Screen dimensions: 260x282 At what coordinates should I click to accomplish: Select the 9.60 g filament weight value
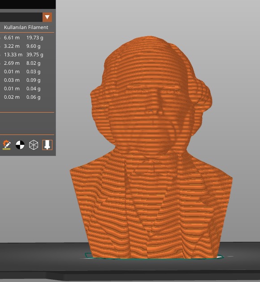33,46
